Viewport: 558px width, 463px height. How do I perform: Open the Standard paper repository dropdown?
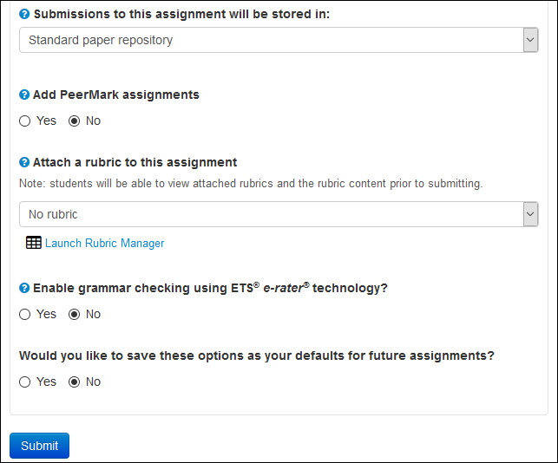click(x=269, y=40)
